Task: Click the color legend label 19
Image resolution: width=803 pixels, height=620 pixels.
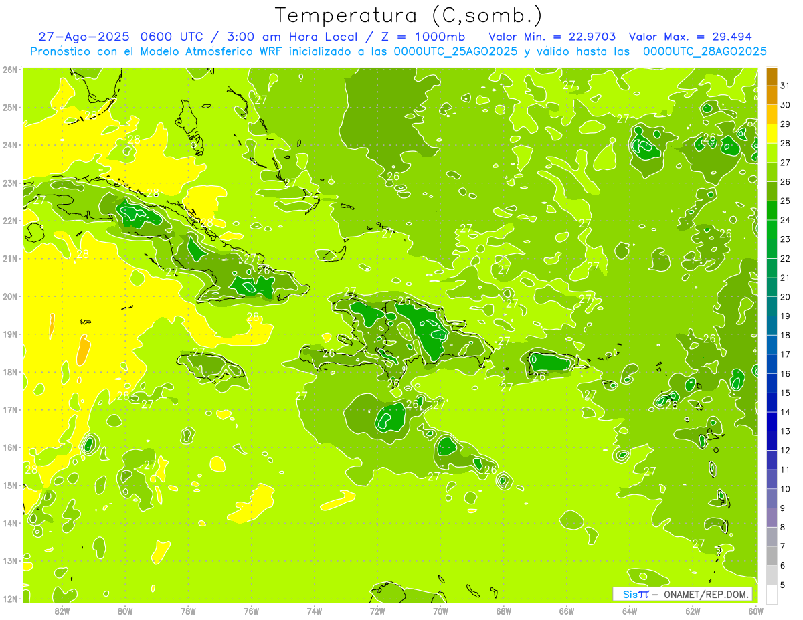Action: coord(785,316)
